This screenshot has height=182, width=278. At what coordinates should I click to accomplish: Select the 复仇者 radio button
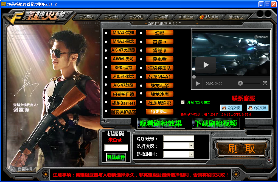point(141,59)
